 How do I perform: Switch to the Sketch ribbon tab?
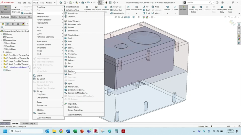point(14,17)
